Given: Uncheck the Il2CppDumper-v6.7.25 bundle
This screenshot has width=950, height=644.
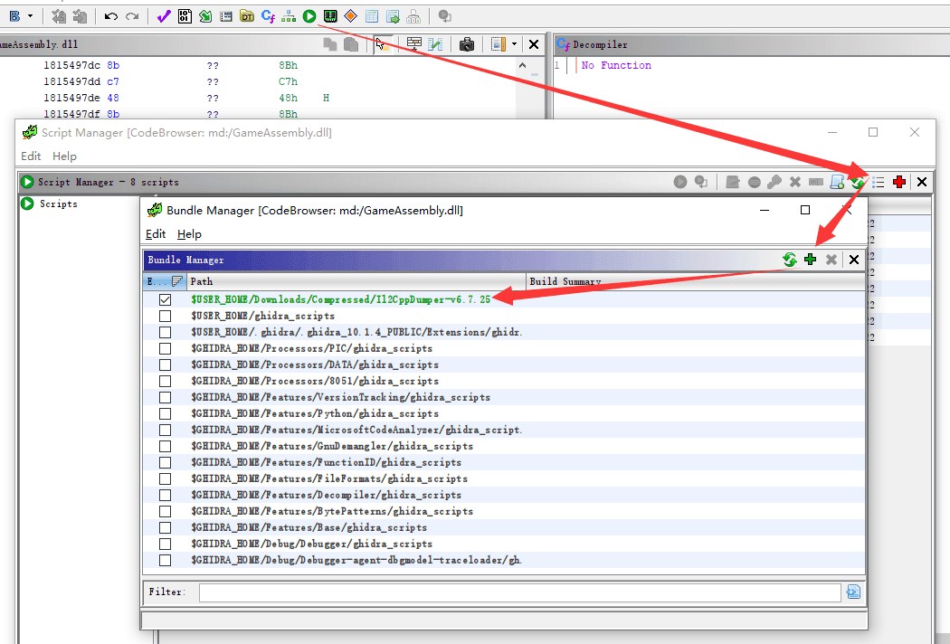Looking at the screenshot, I should click(x=165, y=299).
